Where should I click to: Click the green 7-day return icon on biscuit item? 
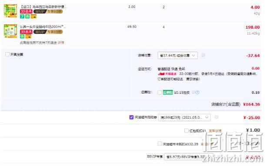pos(22,17)
